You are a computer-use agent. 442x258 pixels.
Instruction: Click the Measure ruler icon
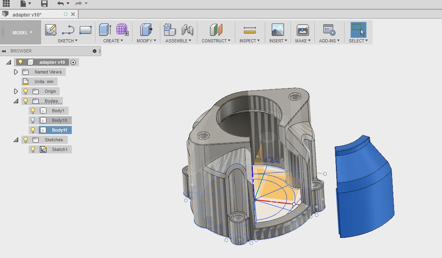pyautogui.click(x=250, y=30)
